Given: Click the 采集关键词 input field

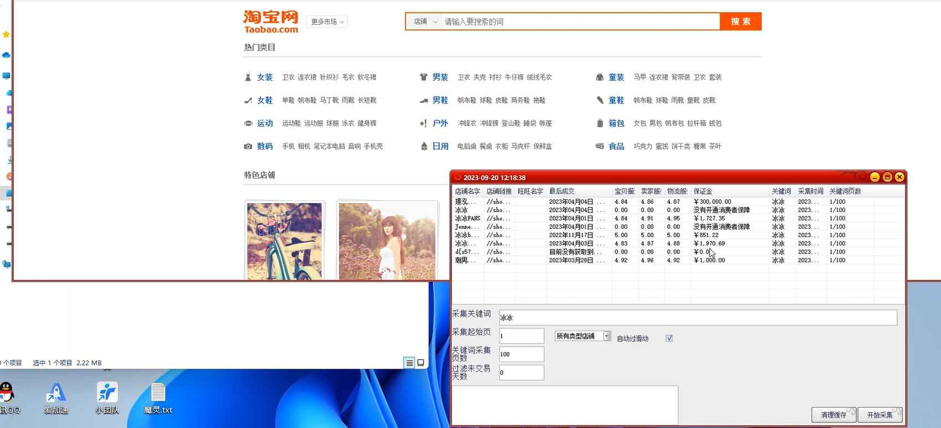Looking at the screenshot, I should point(697,318).
